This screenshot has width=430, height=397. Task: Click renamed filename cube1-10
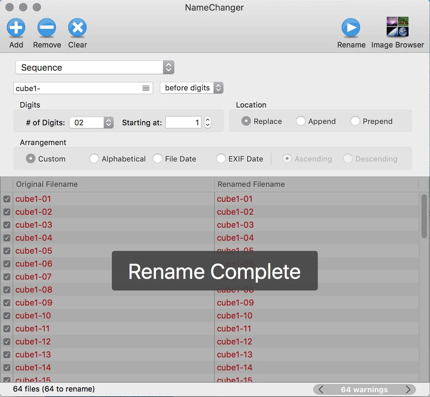[x=235, y=315]
